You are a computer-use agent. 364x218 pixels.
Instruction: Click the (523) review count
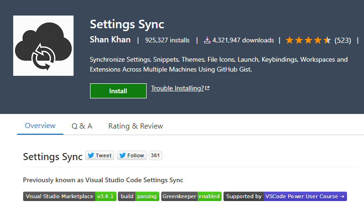click(343, 40)
